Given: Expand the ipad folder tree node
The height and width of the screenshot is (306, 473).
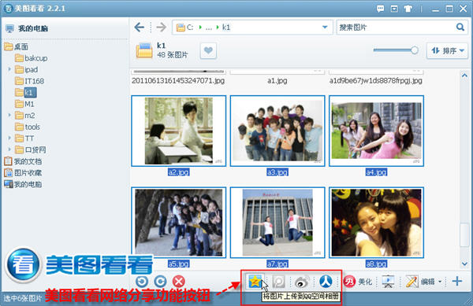Looking at the screenshot, I should coord(9,69).
